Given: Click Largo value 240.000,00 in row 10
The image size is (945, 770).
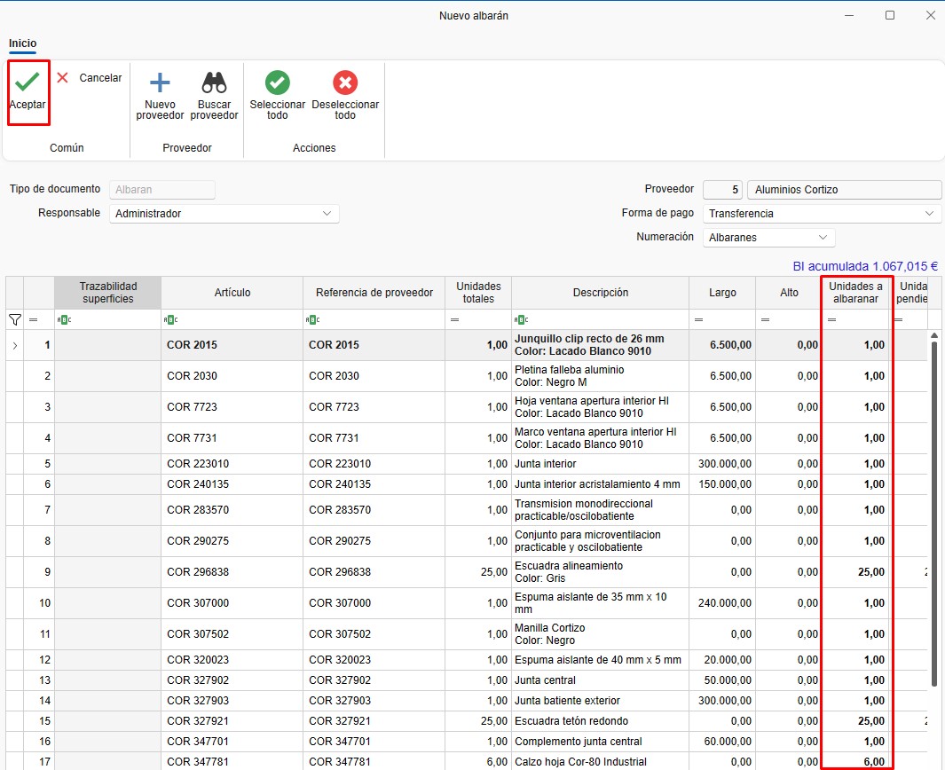Looking at the screenshot, I should [722, 603].
